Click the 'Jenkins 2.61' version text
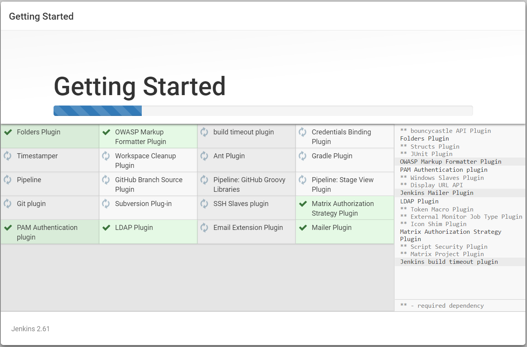The image size is (527, 347). 30,329
